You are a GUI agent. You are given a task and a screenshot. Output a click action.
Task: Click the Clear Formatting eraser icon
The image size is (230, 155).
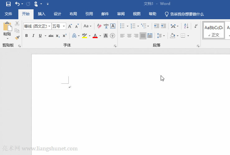pyautogui.click(x=99, y=26)
